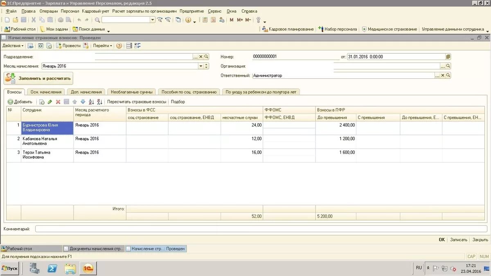The width and height of the screenshot is (491, 276).
Task: Open the Перейти dropdown menu
Action: click(x=103, y=46)
